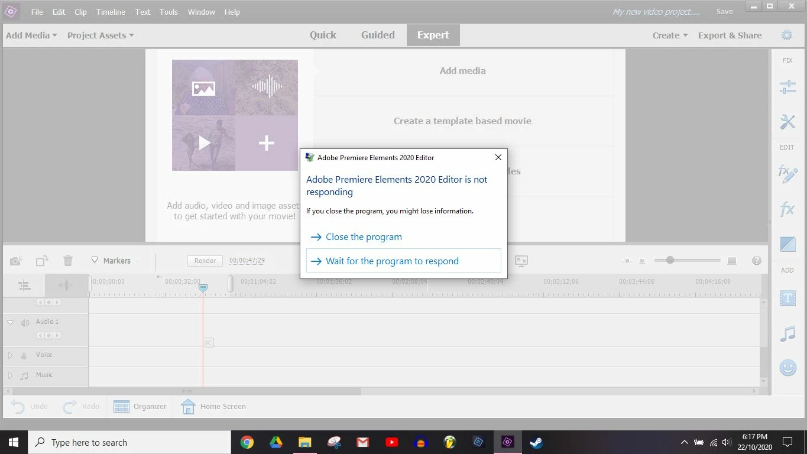Viewport: 807px width, 454px height.
Task: Open the Markers dropdown
Action: [x=115, y=261]
